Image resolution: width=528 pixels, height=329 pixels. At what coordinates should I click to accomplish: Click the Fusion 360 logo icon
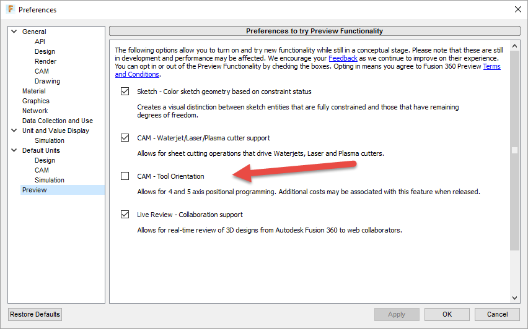click(x=10, y=9)
